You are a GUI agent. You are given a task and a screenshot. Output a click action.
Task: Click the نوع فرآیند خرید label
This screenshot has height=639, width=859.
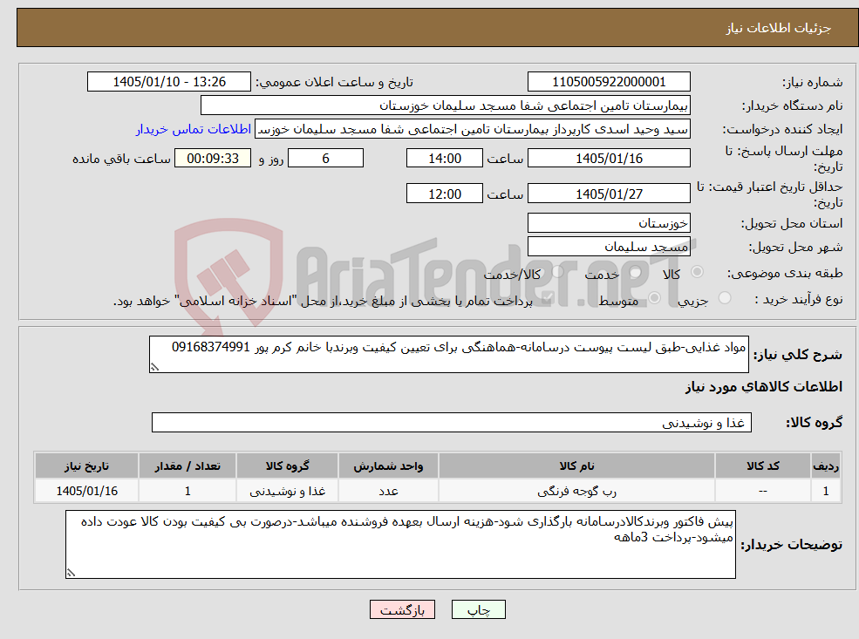coord(799,299)
